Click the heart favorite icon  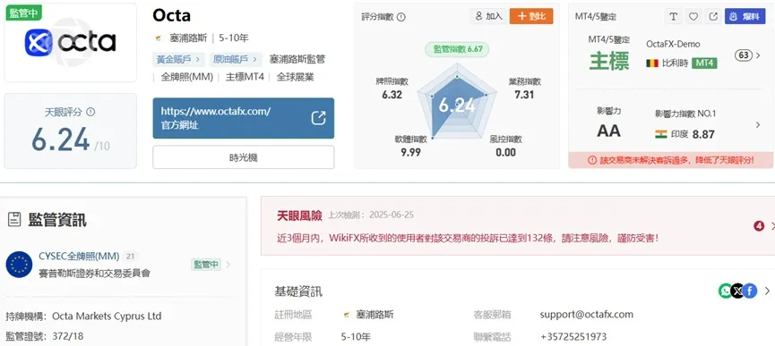tap(693, 16)
